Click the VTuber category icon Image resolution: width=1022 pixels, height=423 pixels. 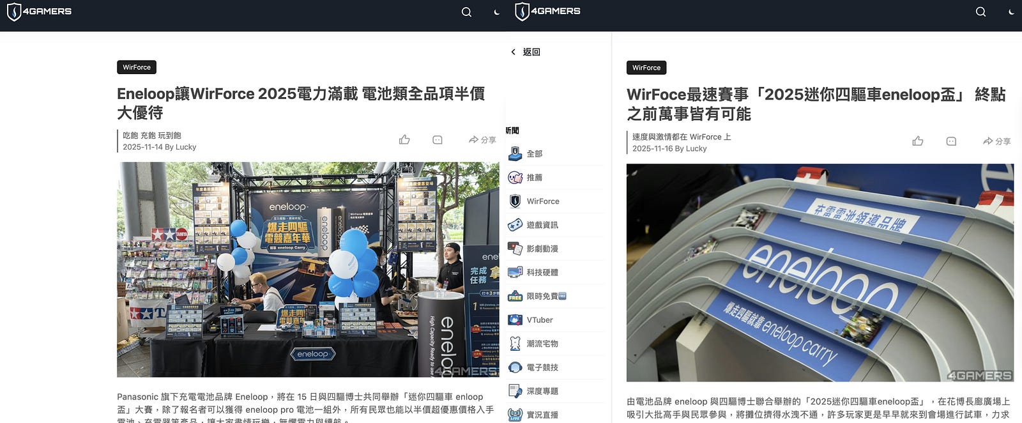(515, 319)
